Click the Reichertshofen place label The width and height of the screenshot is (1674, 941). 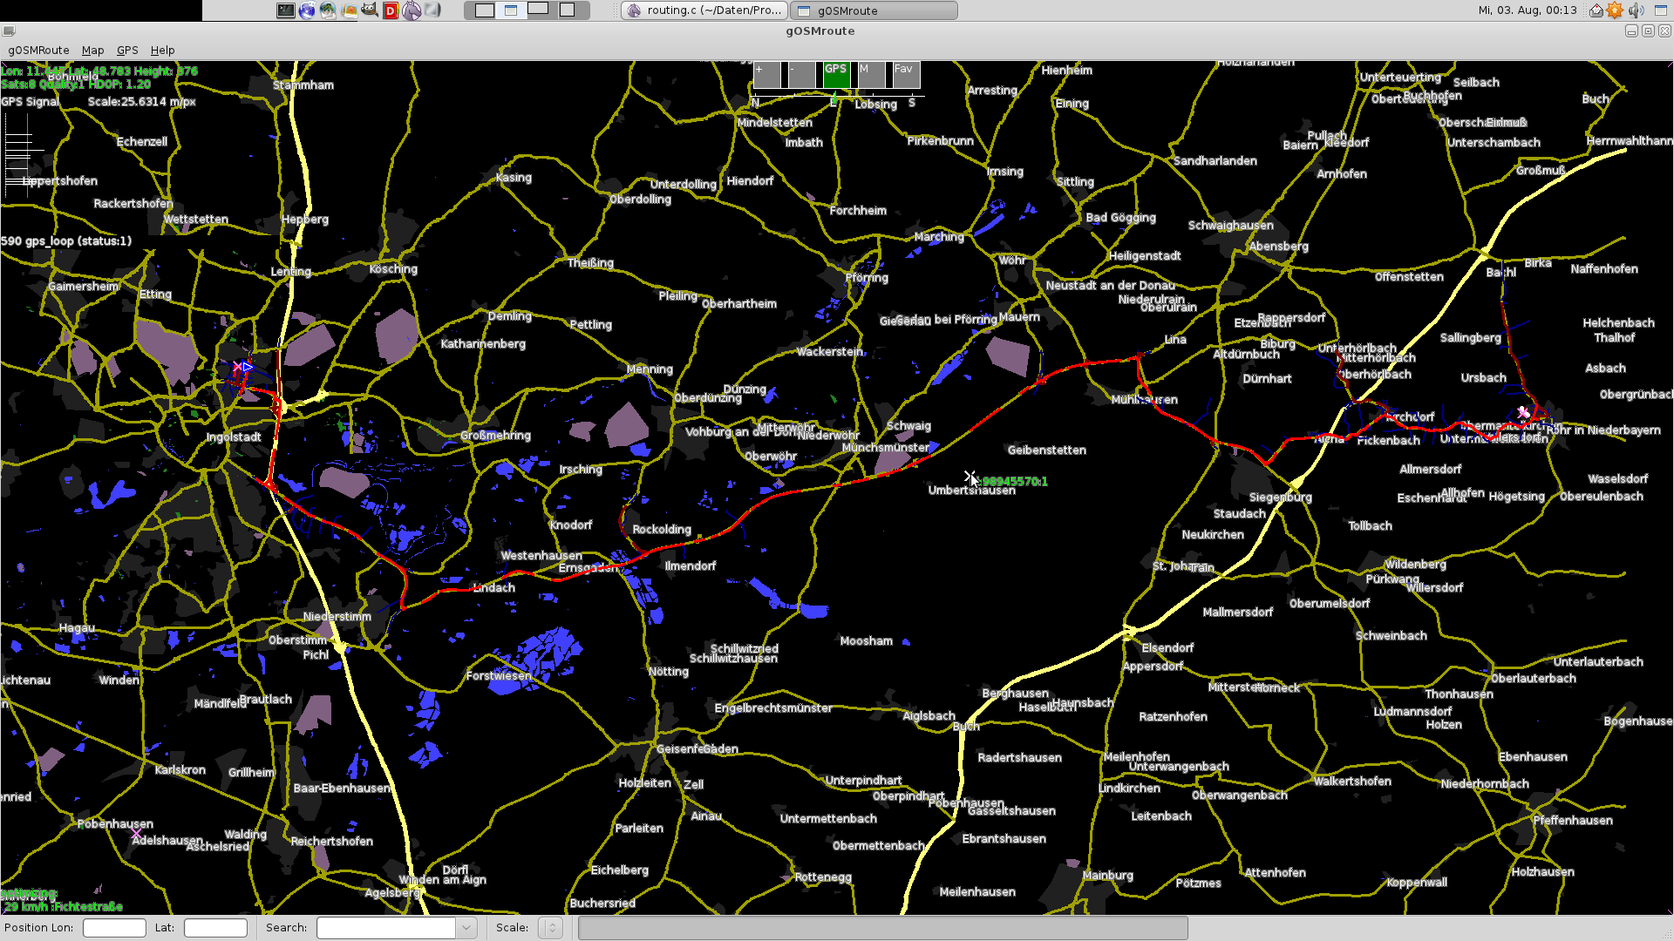(331, 842)
